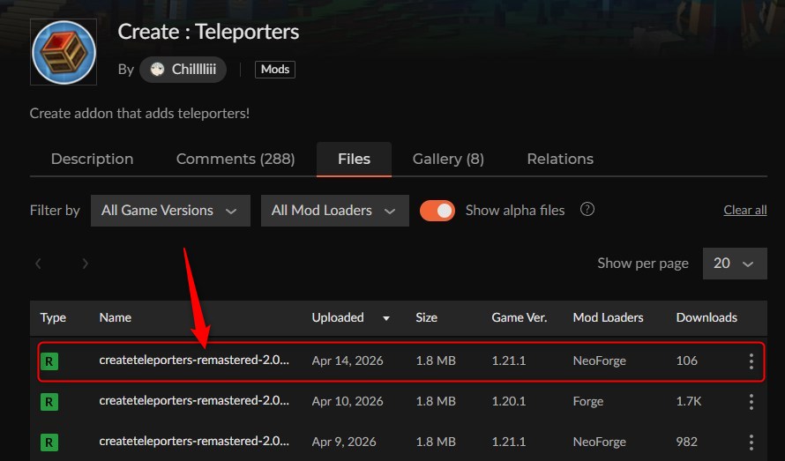Click release badge of Apr 9, 2026 file

(49, 442)
